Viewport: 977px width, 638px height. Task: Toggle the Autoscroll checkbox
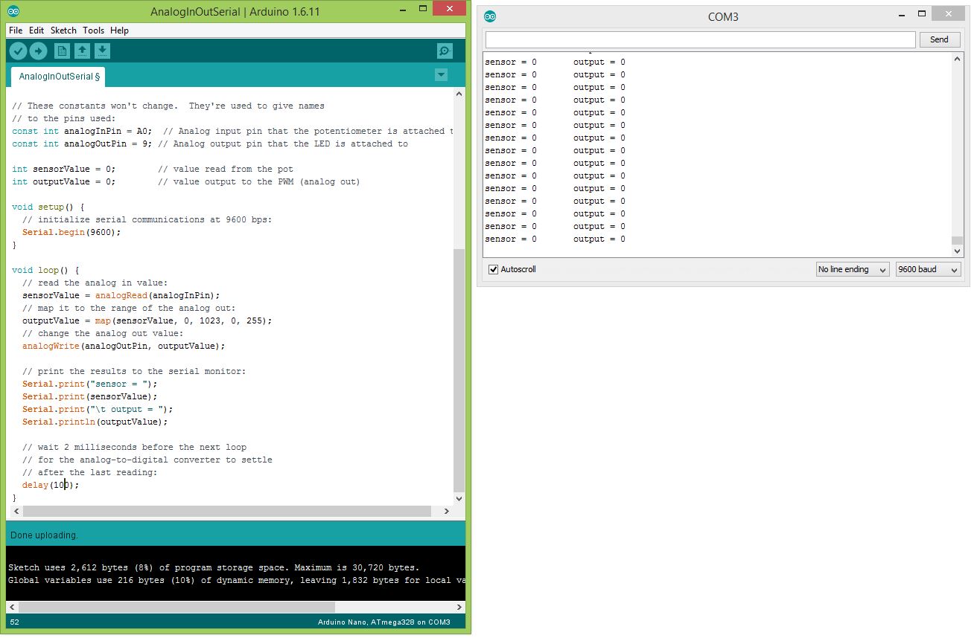(493, 269)
